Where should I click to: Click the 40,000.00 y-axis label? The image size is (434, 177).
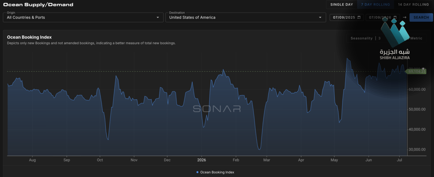pos(417,129)
